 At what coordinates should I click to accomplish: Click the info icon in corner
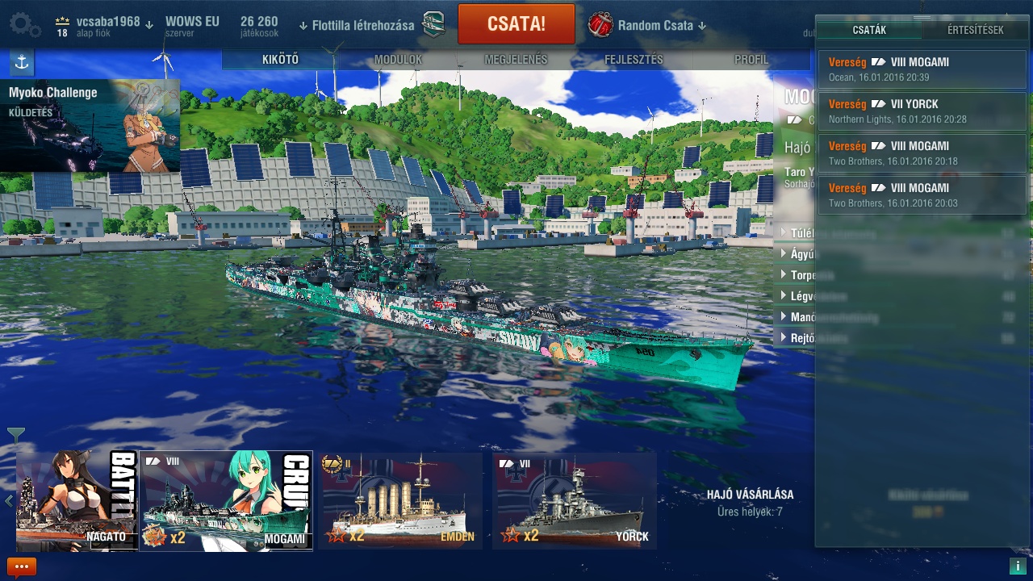tap(1017, 566)
